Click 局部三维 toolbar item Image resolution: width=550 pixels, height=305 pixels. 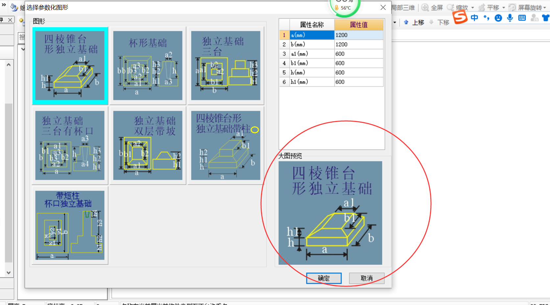[403, 8]
